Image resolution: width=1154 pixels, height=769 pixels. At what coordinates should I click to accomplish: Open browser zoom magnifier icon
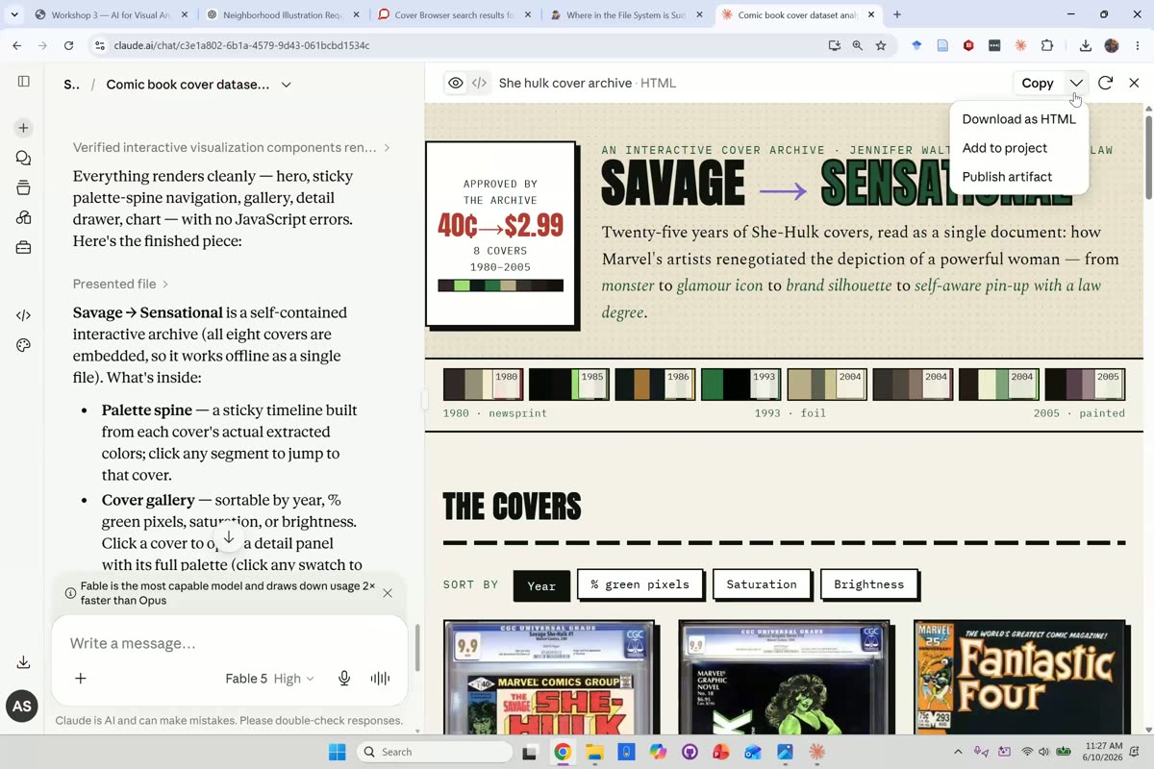[x=857, y=45]
